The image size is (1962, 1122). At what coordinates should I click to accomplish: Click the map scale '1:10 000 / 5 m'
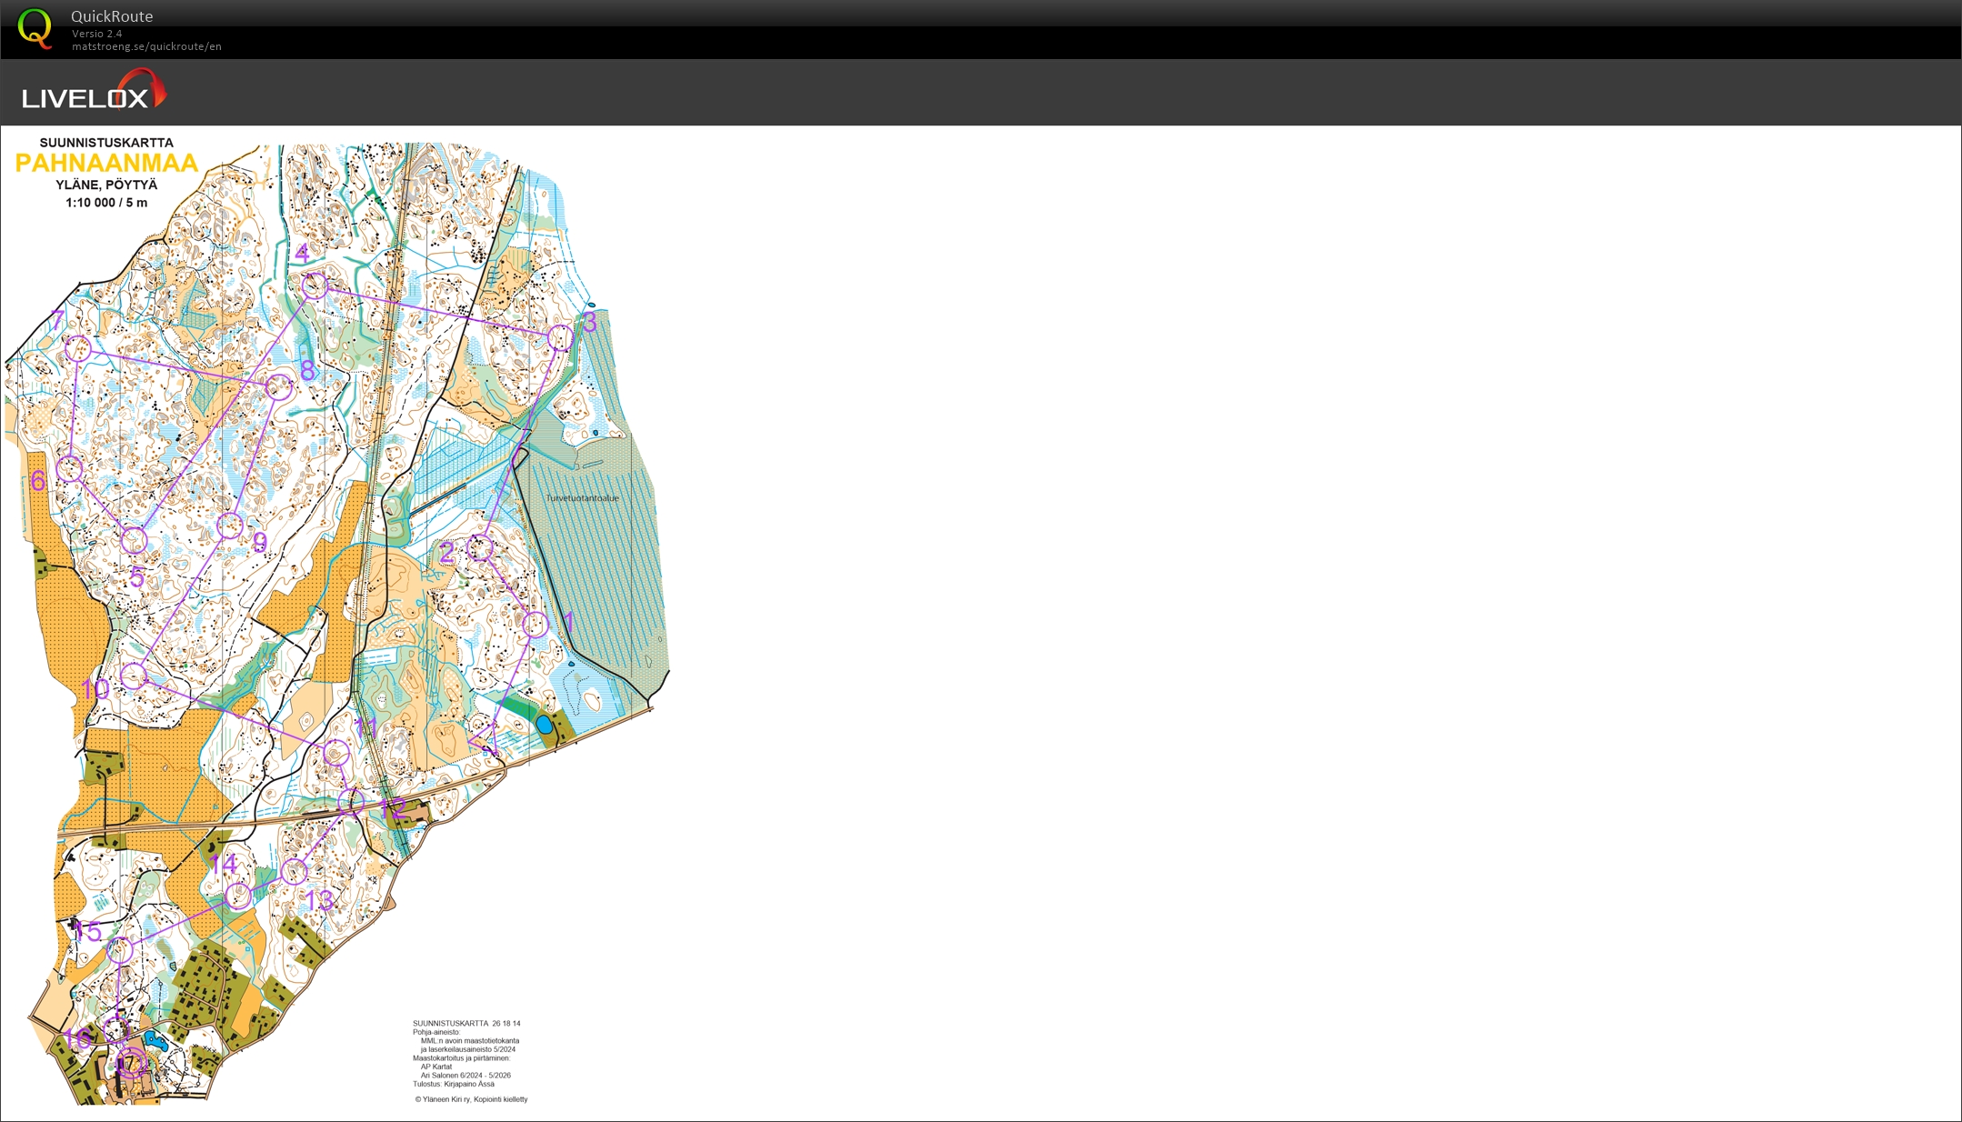[x=106, y=203]
